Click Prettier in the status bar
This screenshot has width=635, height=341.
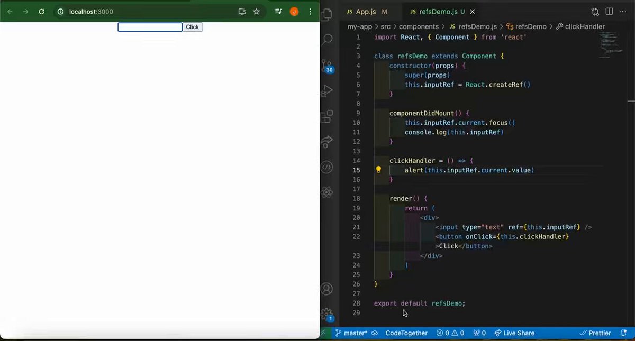pyautogui.click(x=595, y=333)
